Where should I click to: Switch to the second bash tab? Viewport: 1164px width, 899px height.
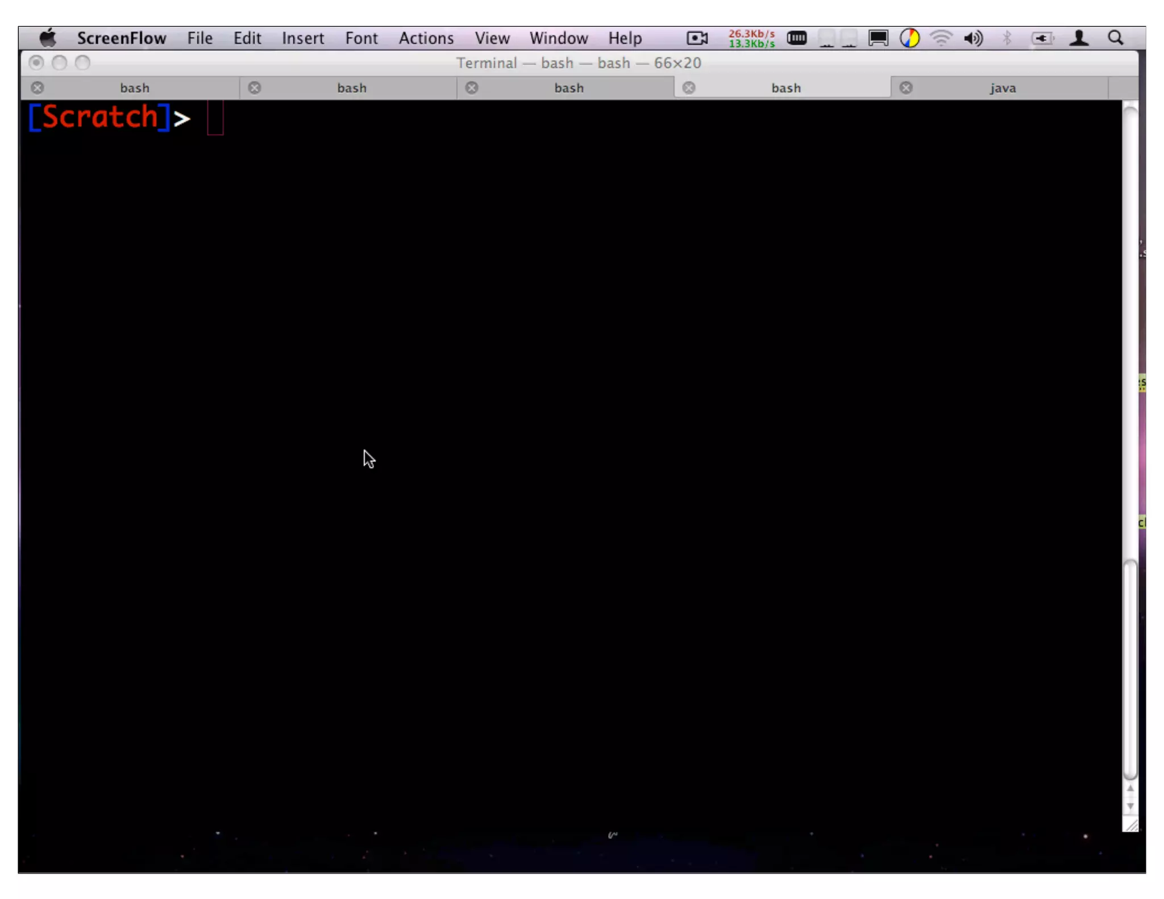pyautogui.click(x=352, y=88)
